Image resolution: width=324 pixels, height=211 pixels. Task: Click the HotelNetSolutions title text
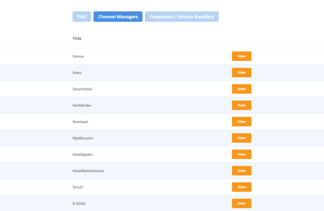88,171
